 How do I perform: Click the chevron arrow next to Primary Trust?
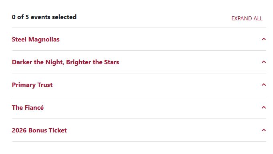click(264, 85)
